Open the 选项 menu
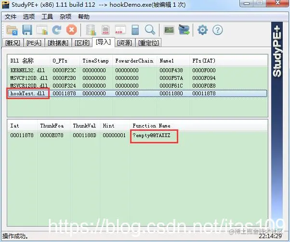Screen dimensions: 290x242 click(x=29, y=17)
